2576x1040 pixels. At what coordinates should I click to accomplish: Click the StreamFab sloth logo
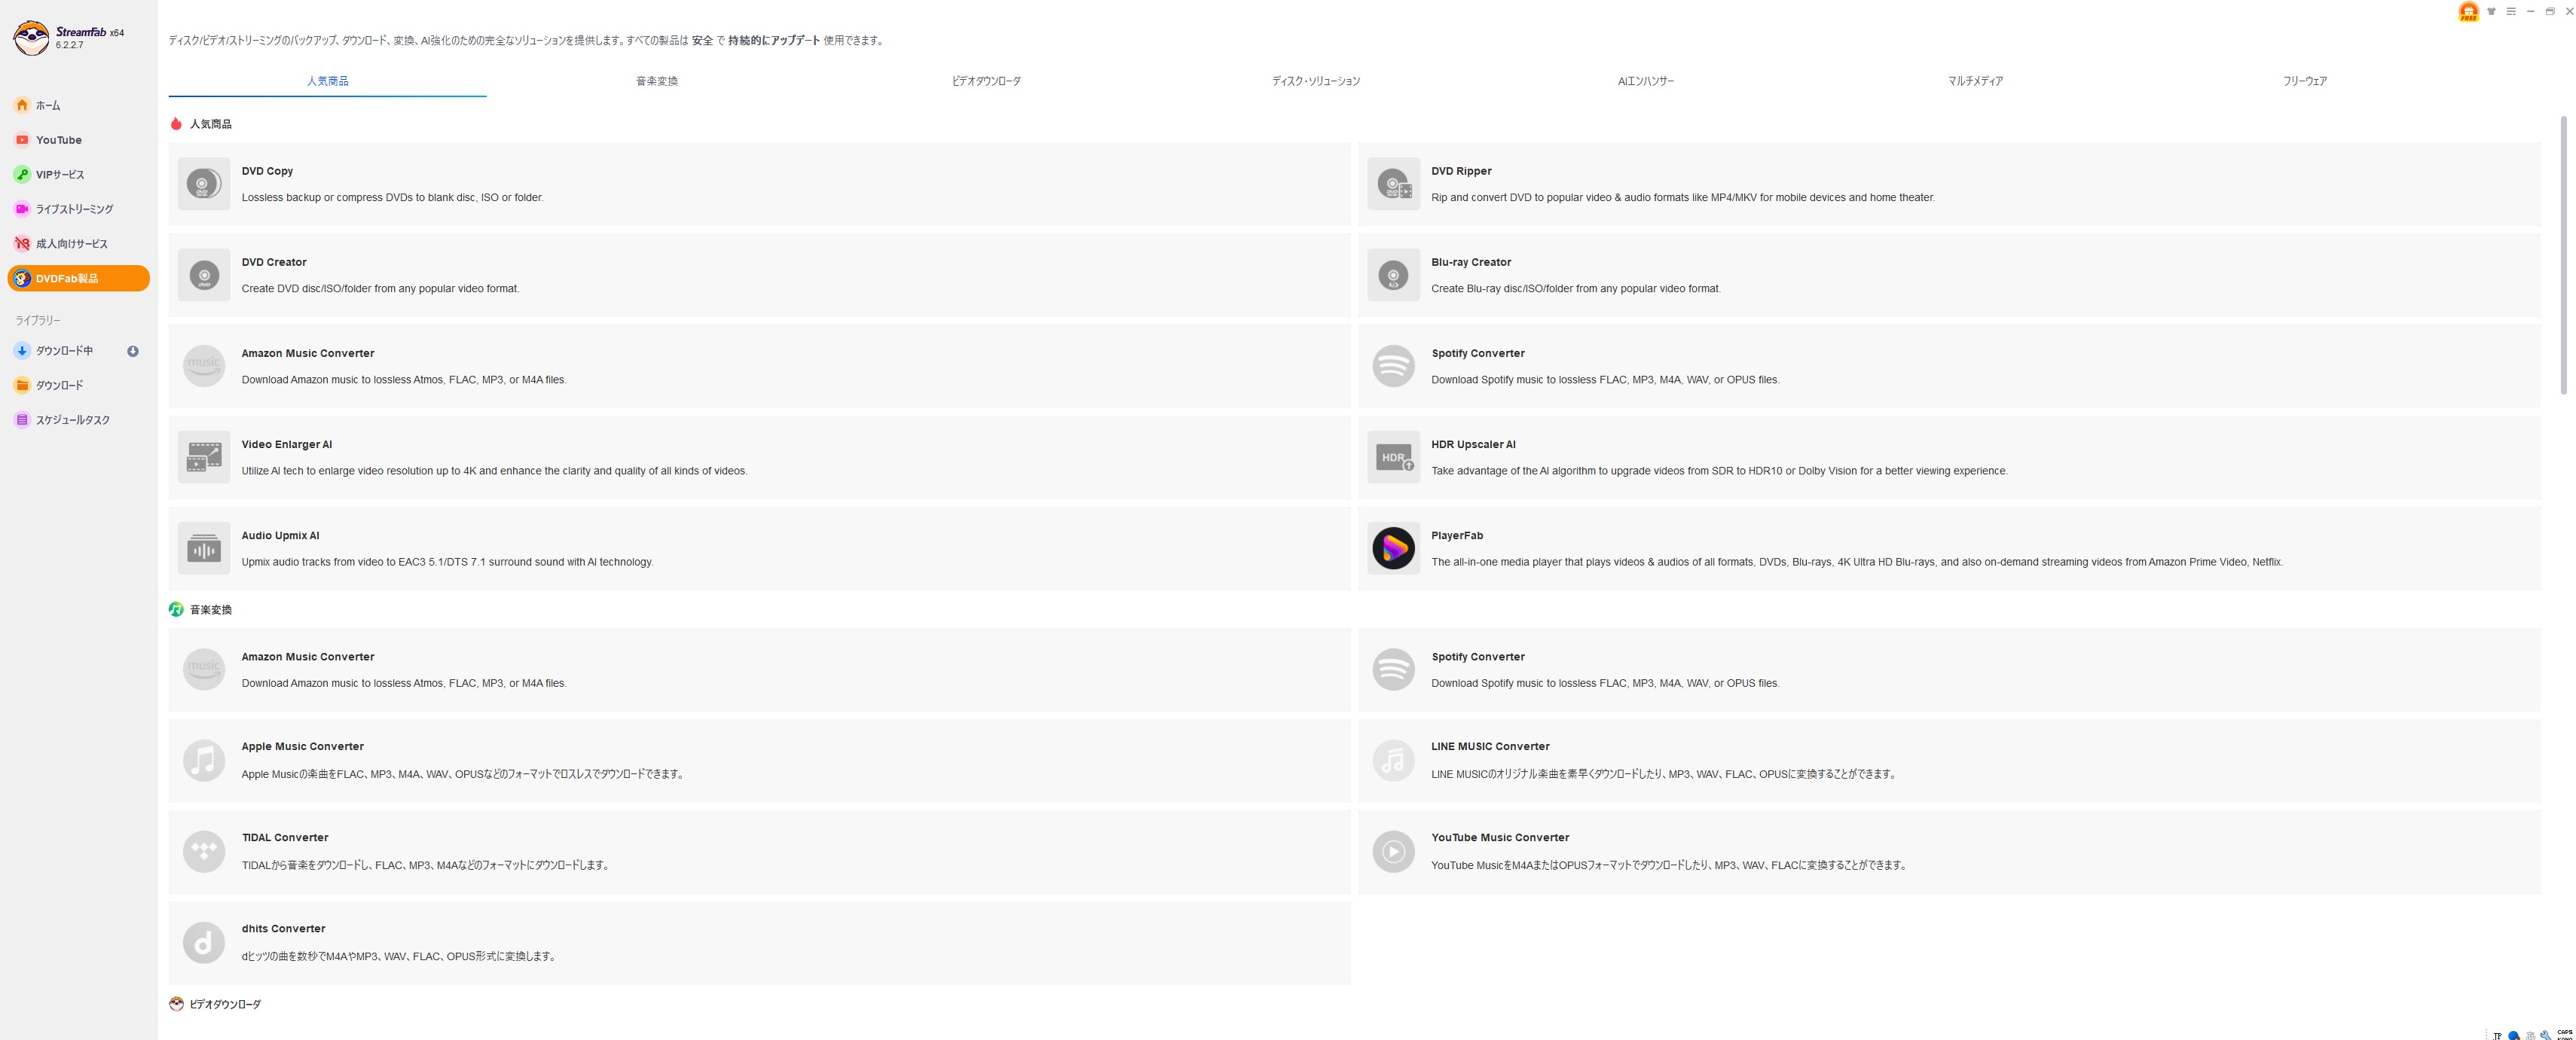click(31, 38)
